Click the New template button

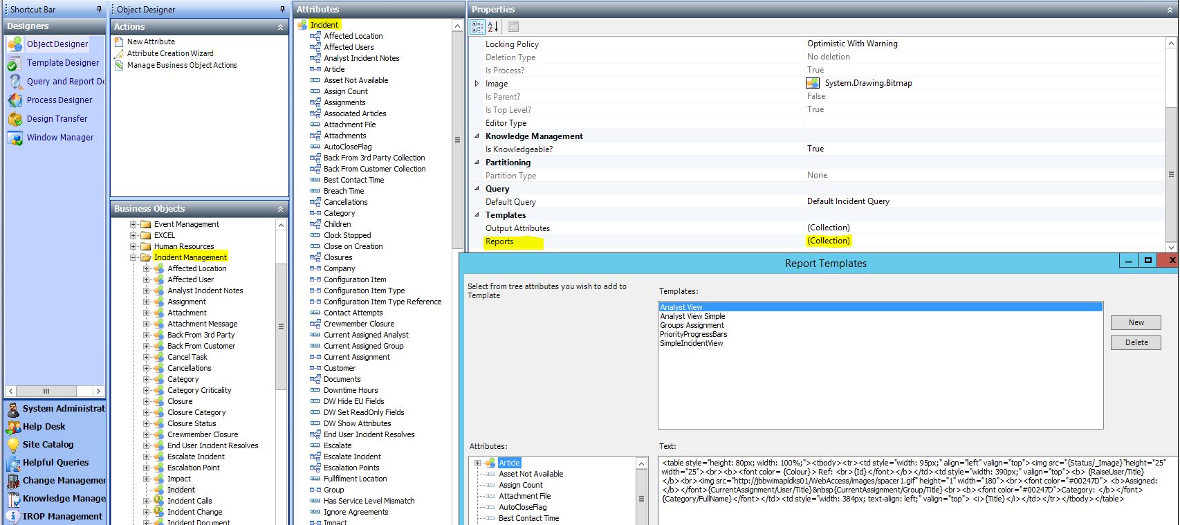1136,322
